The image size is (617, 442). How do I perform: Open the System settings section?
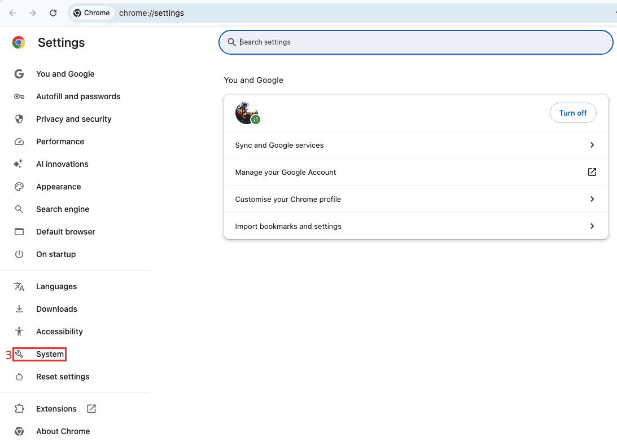[50, 354]
